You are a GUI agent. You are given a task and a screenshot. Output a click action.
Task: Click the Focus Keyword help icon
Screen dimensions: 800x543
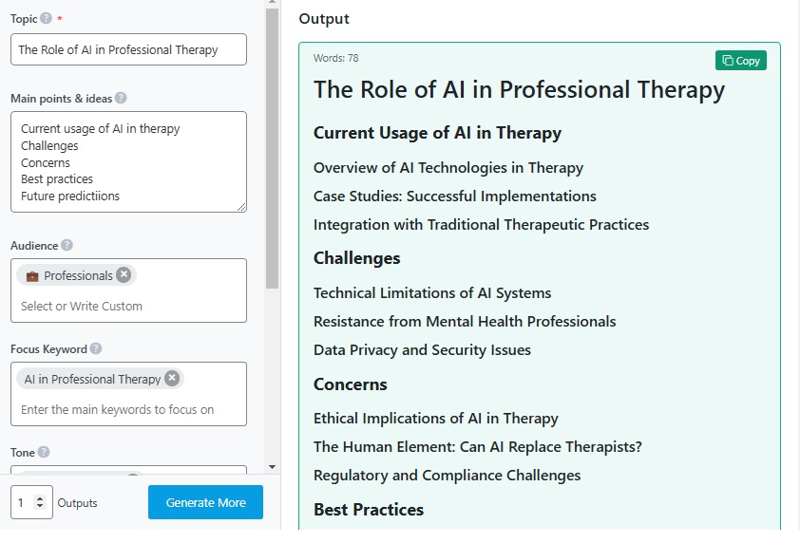coord(96,349)
